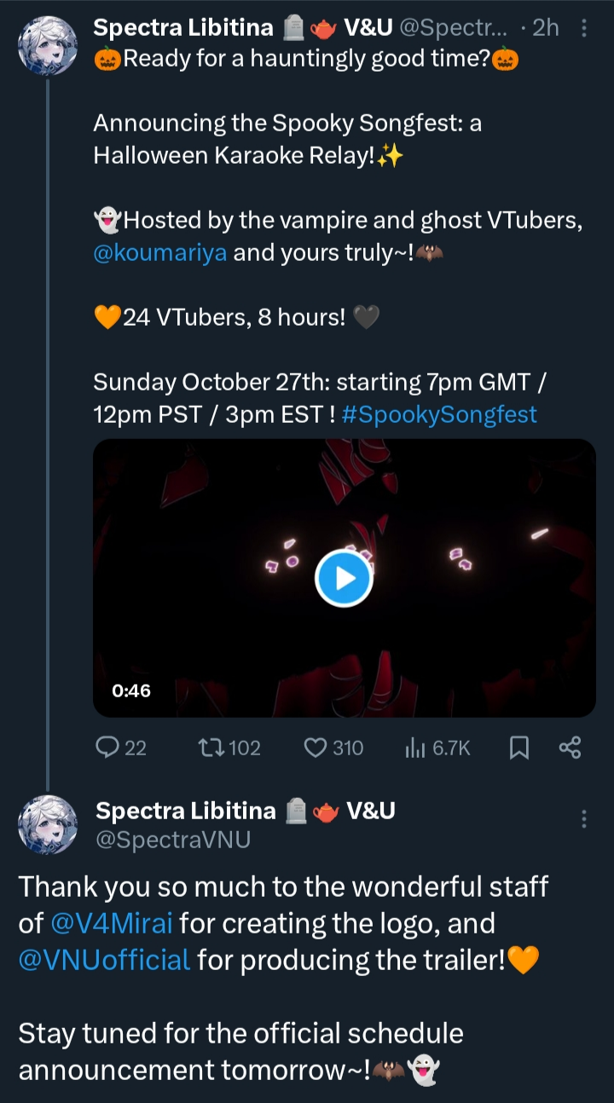The image size is (614, 1103).
Task: Click the 0:46 video duration badge
Action: pyautogui.click(x=131, y=690)
